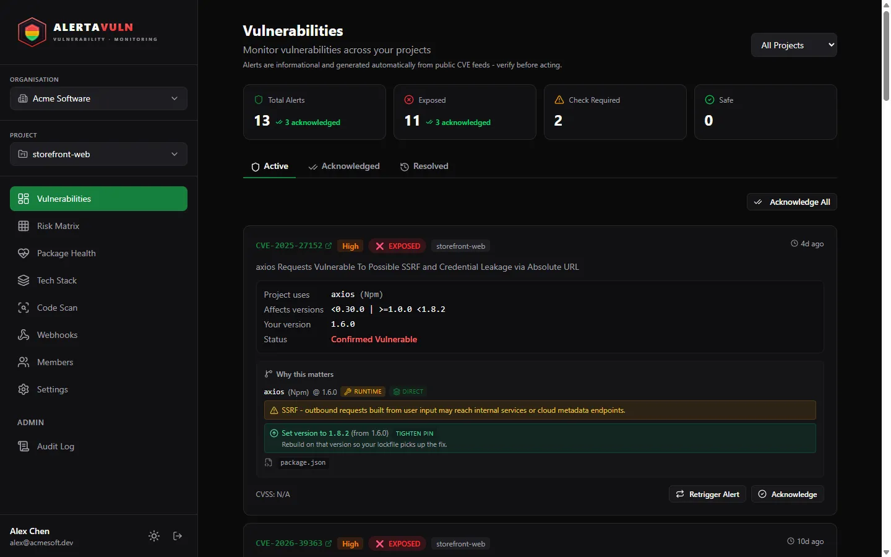Click the clock icon beside 4d ago
891x557 pixels.
(794, 243)
